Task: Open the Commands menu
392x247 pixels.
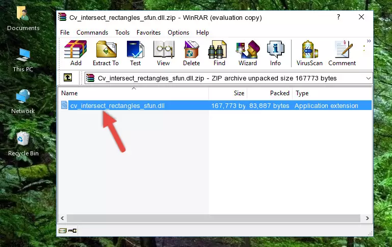Action: [92, 33]
